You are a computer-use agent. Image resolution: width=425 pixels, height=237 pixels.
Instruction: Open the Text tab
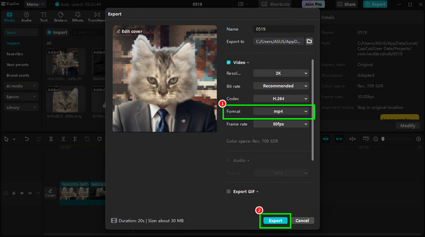(44, 17)
